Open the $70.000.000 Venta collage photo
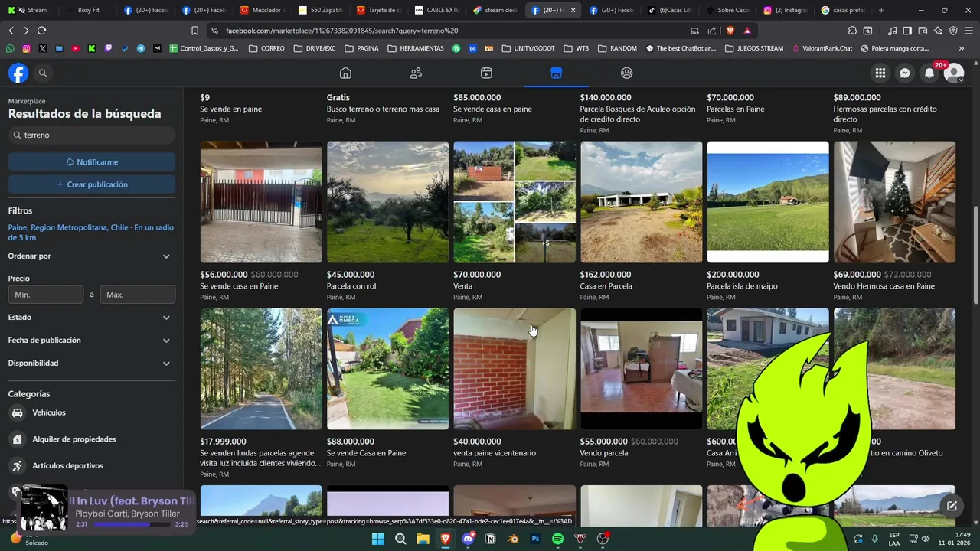 point(514,202)
